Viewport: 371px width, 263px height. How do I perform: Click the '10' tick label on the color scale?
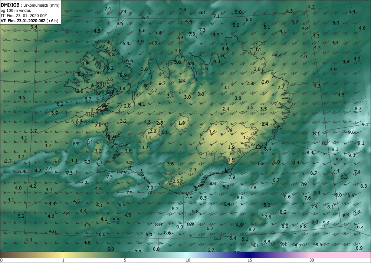point(188,260)
